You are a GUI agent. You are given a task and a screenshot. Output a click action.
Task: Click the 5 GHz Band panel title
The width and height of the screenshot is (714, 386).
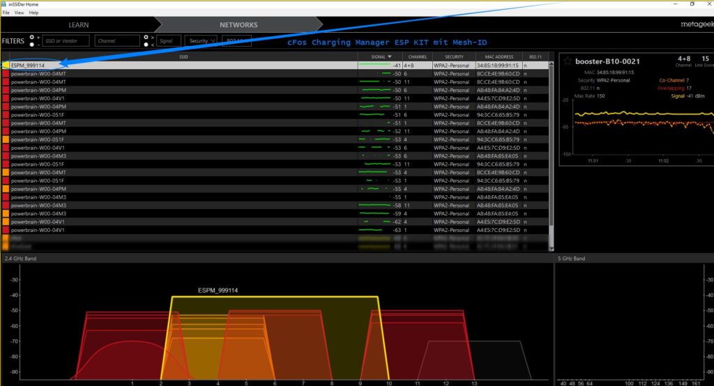(x=572, y=258)
